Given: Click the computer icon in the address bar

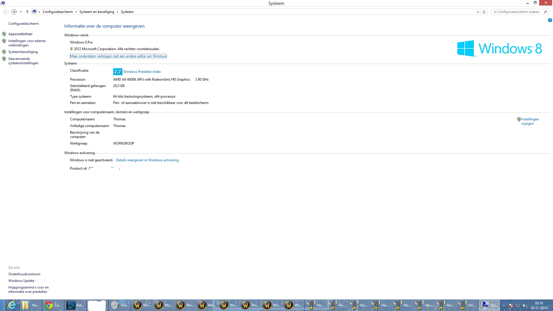Looking at the screenshot, I should [34, 12].
